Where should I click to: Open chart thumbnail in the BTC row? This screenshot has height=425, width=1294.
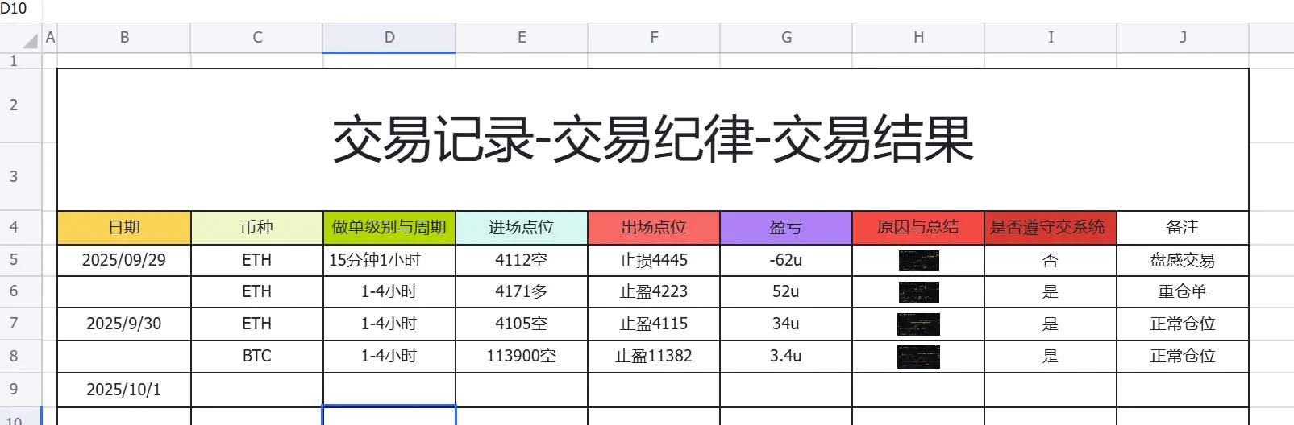tap(919, 357)
